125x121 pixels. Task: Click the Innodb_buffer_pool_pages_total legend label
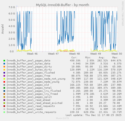(x=29, y=88)
